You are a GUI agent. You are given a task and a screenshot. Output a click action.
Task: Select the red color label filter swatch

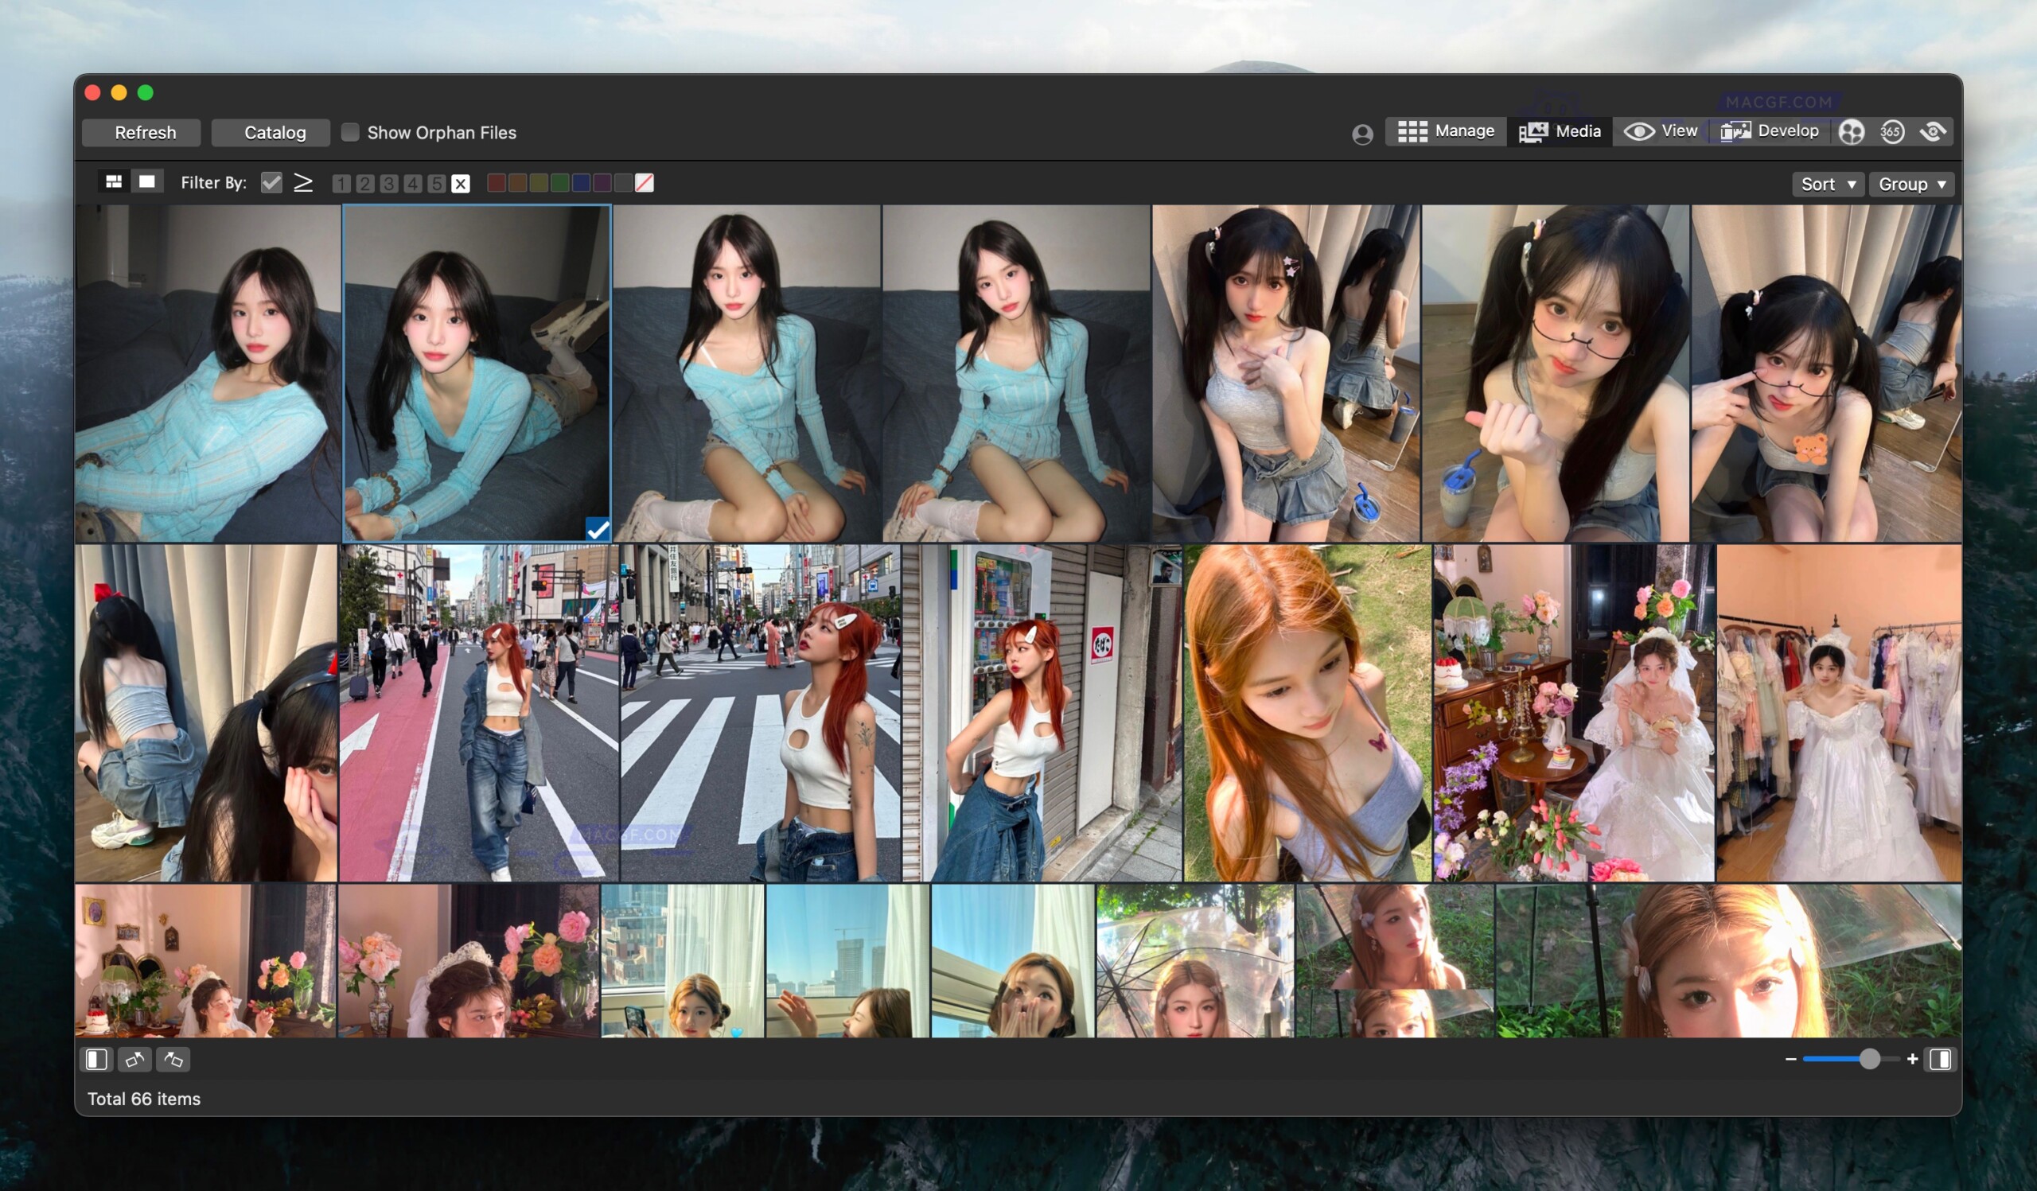[x=496, y=183]
